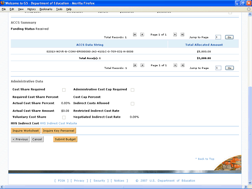
Task: Go to next page in lower pager
Action: click(x=175, y=65)
